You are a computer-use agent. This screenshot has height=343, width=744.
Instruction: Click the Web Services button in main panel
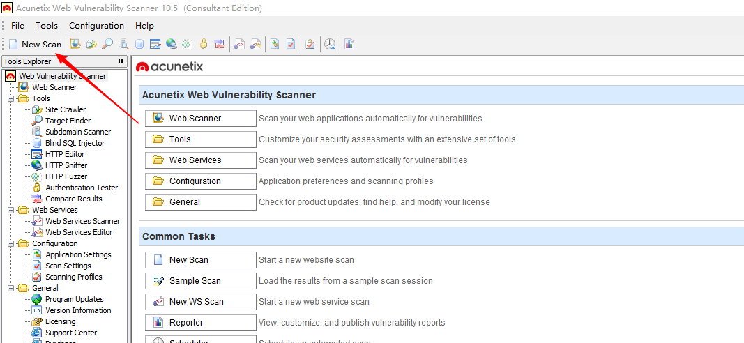click(201, 160)
